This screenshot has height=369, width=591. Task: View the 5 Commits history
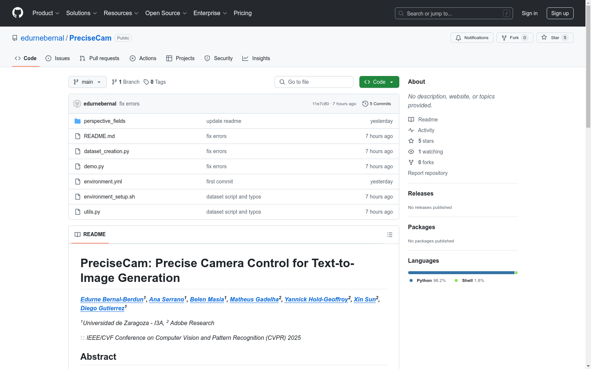coord(376,104)
